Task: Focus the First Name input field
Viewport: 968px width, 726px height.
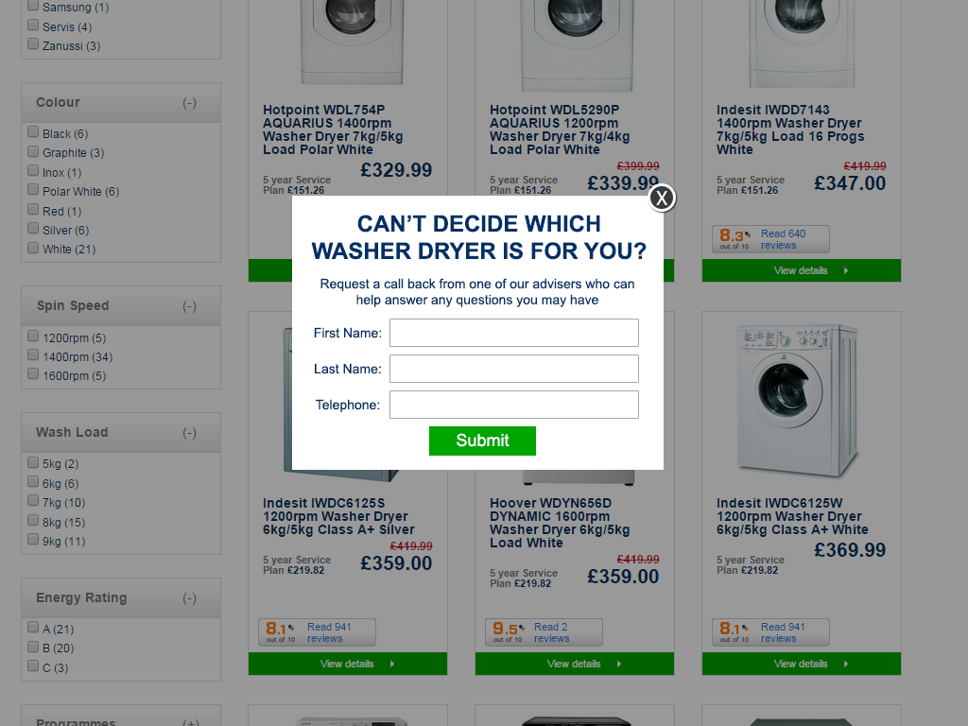Action: coord(513,333)
